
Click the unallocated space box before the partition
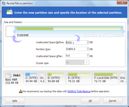(10, 31)
